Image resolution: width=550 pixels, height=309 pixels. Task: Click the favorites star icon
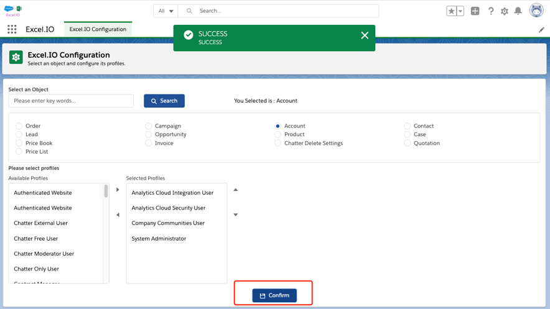tap(451, 11)
